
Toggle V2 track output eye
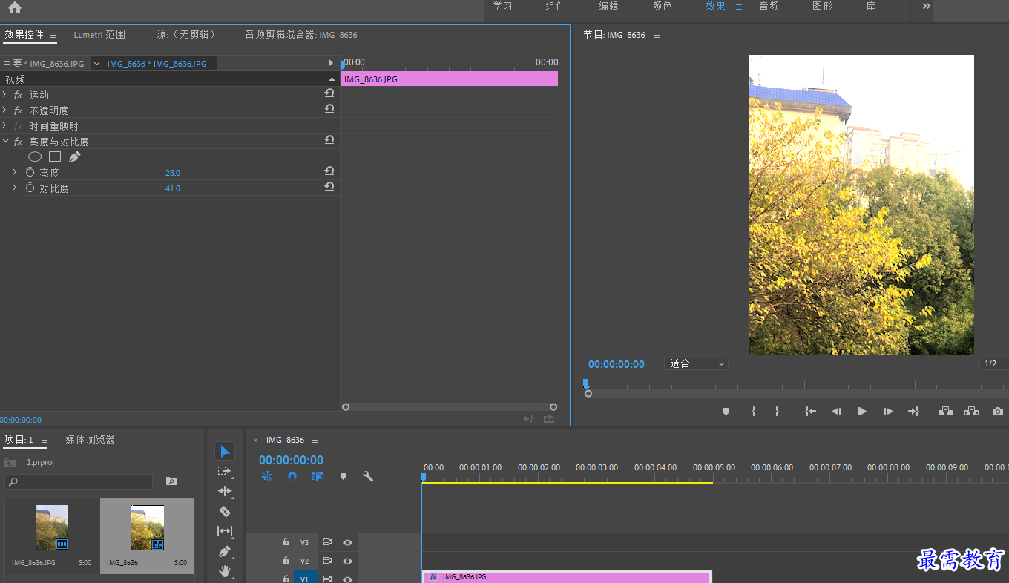click(347, 561)
